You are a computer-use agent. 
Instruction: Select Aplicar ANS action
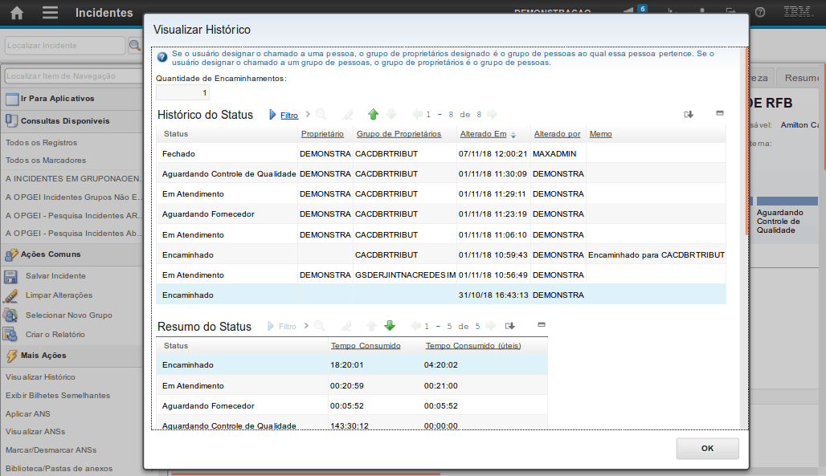[28, 414]
